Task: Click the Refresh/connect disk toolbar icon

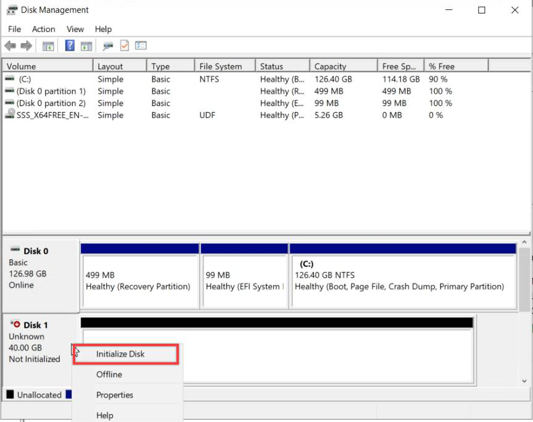Action: [108, 46]
